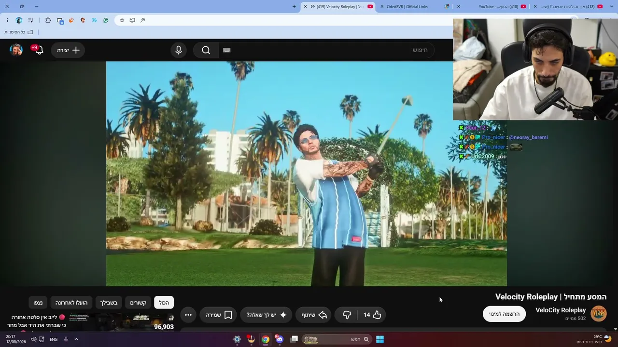Open the Settings gear app on taskbar

tap(237, 339)
